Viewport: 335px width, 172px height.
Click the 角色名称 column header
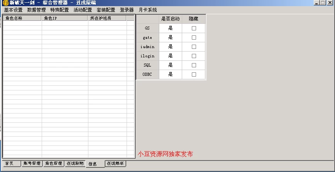pos(22,18)
